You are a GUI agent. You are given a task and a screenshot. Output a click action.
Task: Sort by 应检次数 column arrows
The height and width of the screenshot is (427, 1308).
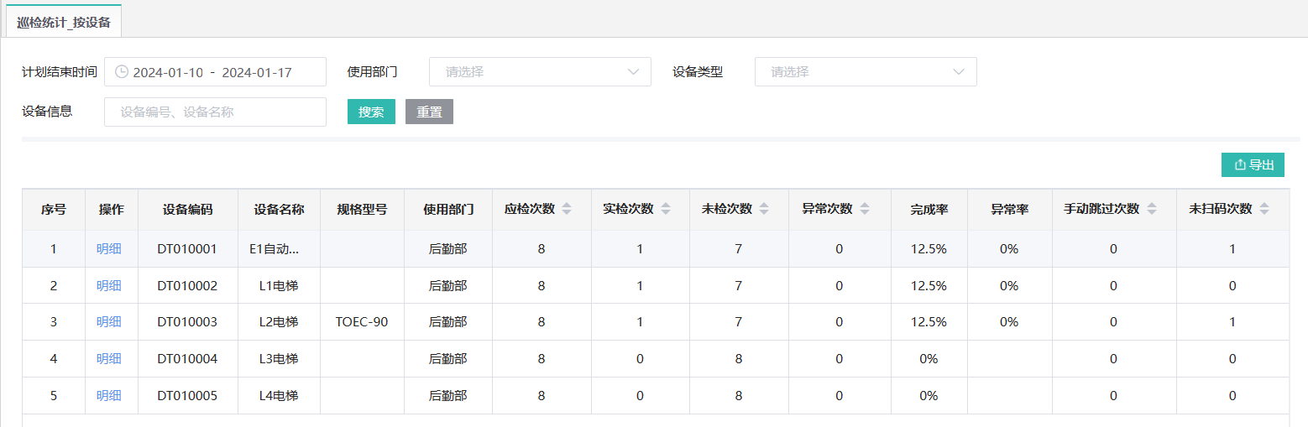pyautogui.click(x=567, y=209)
